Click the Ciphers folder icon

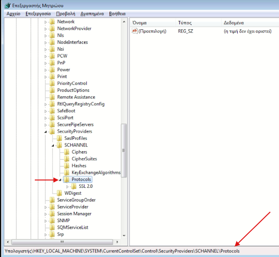point(66,152)
